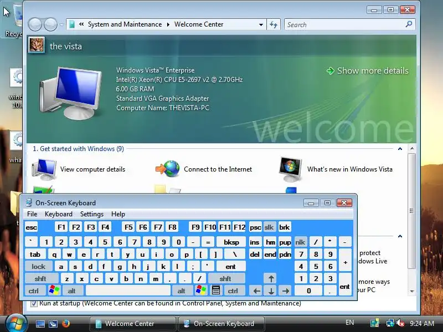The height and width of the screenshot is (332, 443).
Task: Click the left arrow key on keyboard
Action: point(256,291)
